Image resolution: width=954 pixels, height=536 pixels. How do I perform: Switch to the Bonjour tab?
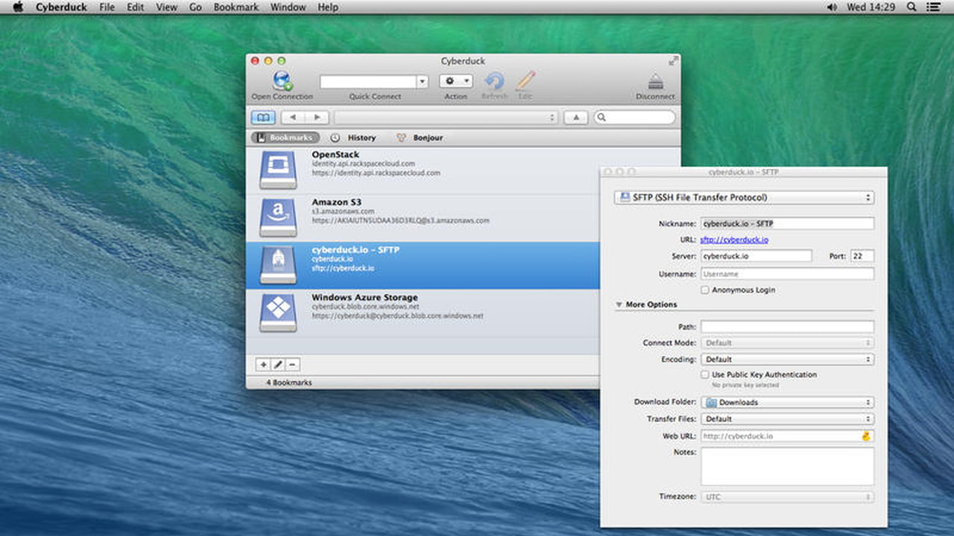click(420, 138)
